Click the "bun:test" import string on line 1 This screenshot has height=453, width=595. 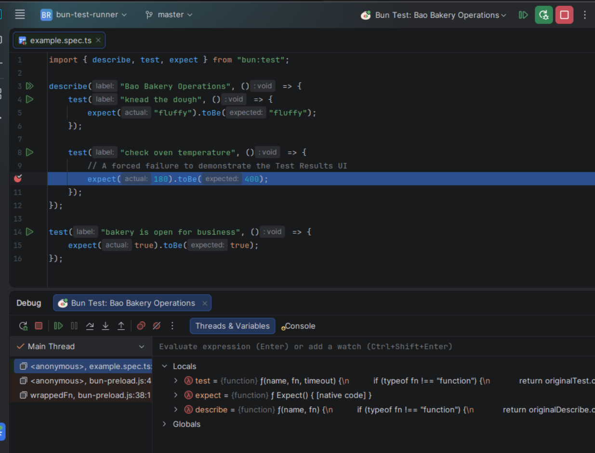coord(261,60)
